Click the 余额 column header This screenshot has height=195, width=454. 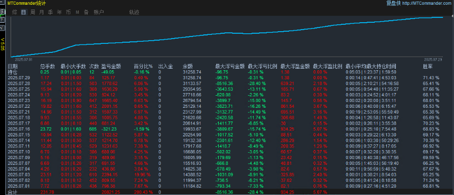[x=188, y=66]
